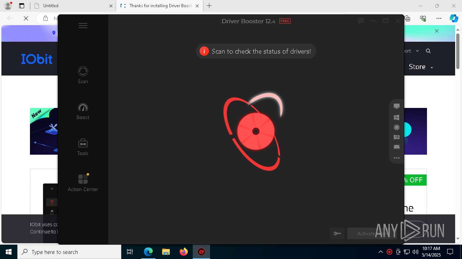
Task: Switch to the Untitled browser tab
Action: (72, 6)
